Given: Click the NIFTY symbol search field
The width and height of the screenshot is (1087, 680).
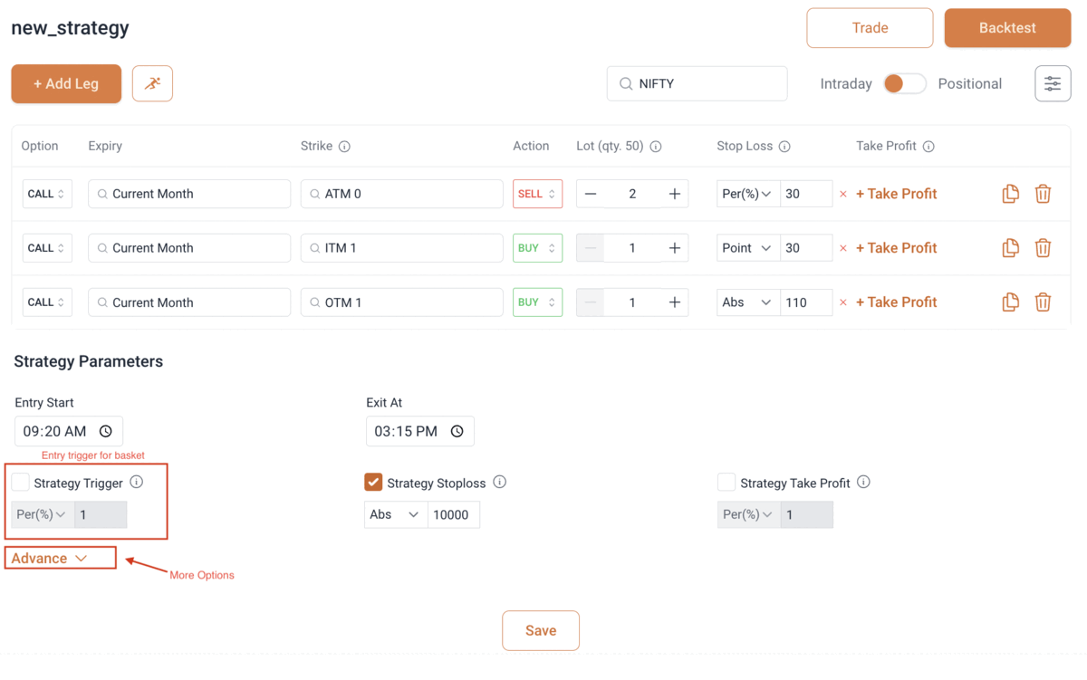Looking at the screenshot, I should 697,83.
